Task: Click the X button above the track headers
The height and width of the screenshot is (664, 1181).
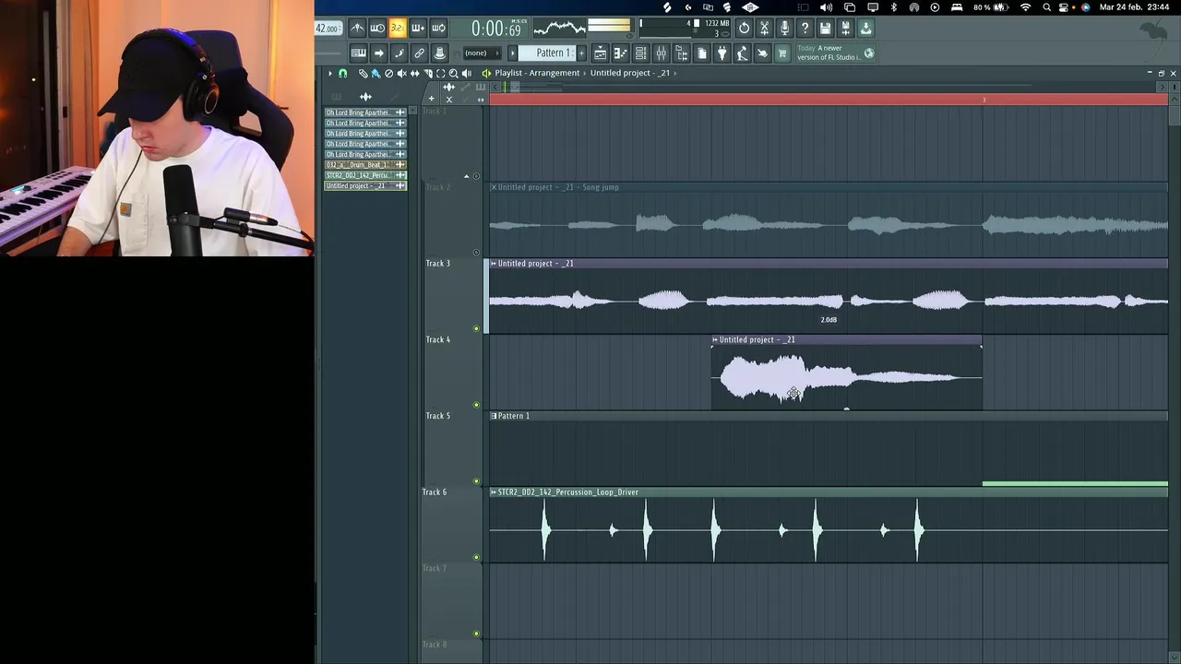Action: (449, 99)
